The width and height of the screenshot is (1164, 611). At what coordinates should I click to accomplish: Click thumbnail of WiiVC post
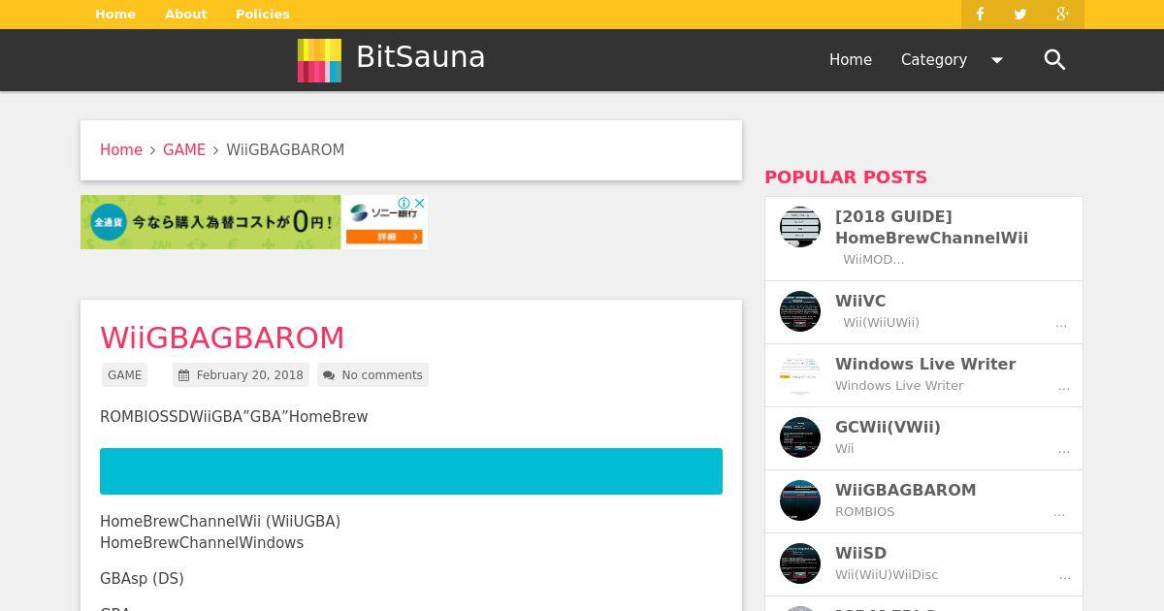click(800, 311)
